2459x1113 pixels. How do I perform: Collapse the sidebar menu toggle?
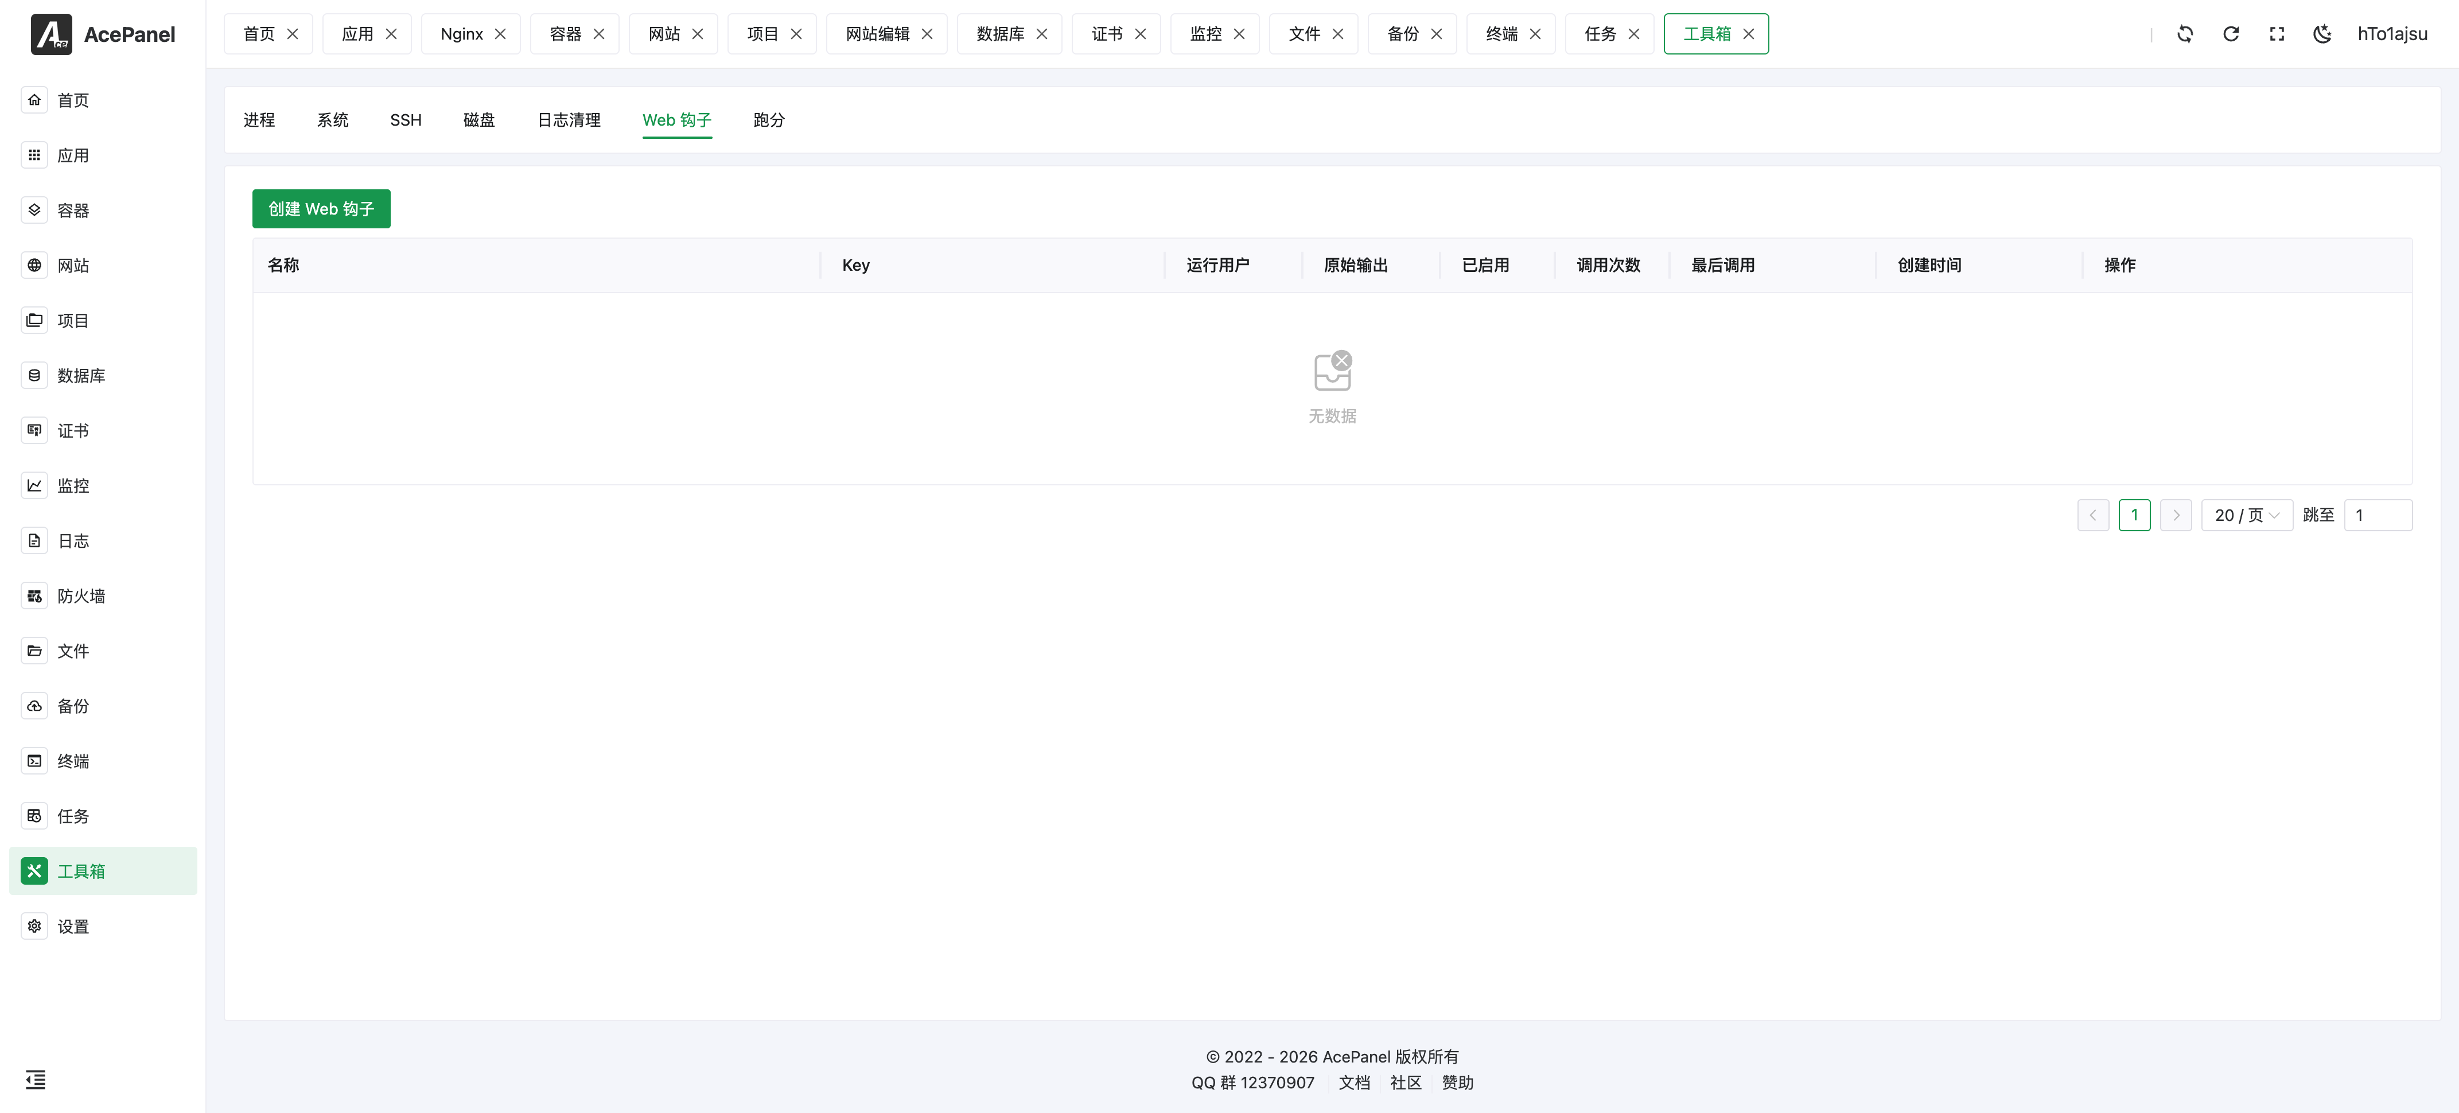pyautogui.click(x=36, y=1080)
